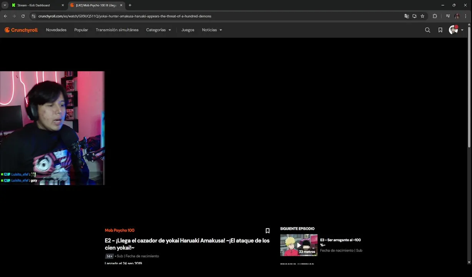Reload the Crunchyroll page
Image resolution: width=472 pixels, height=277 pixels.
[23, 16]
